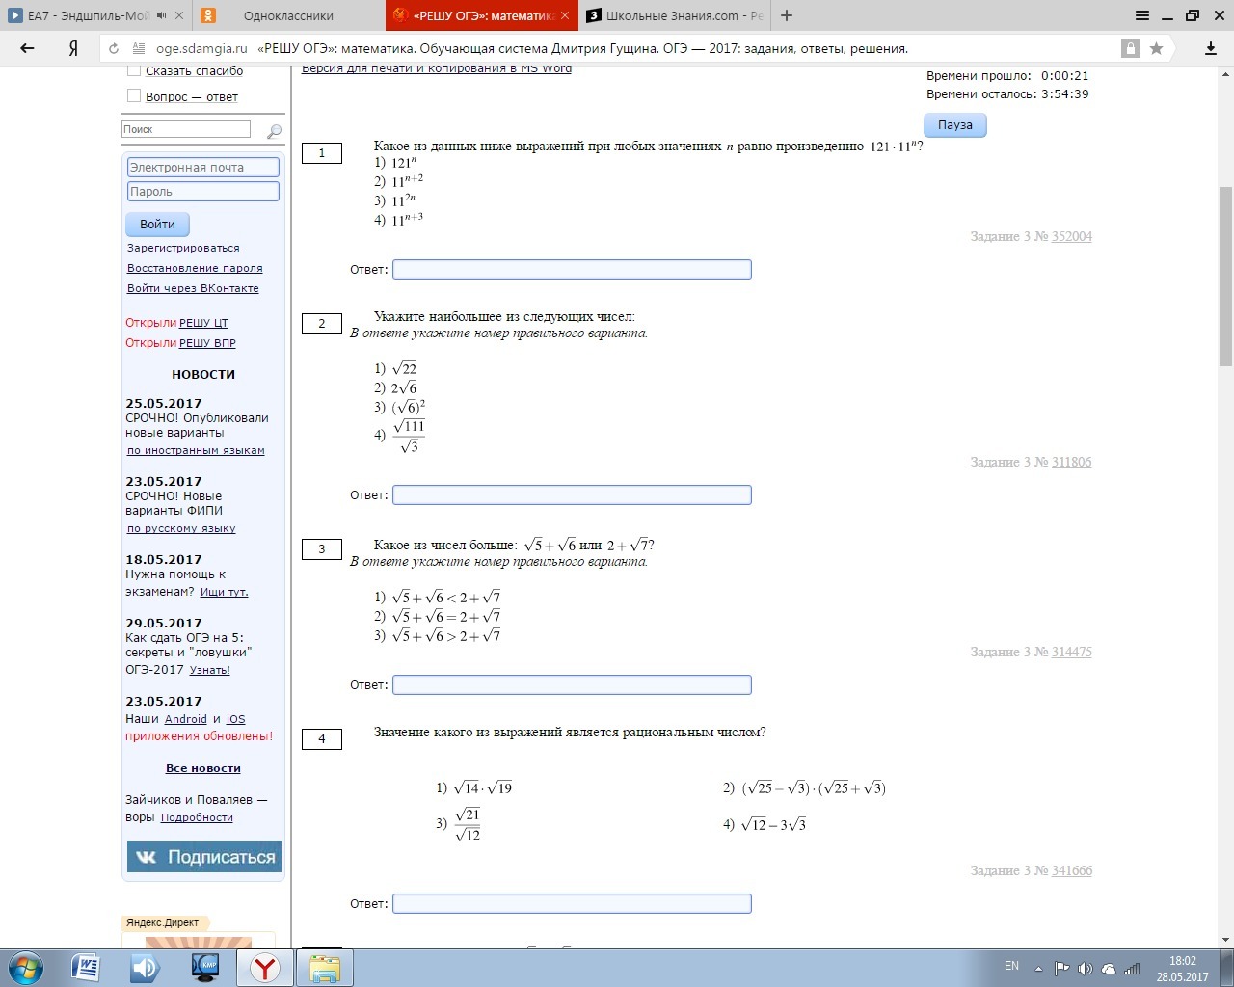Tick the 'Вопрос — ответ' checkbox
The height and width of the screenshot is (987, 1234).
(x=134, y=95)
